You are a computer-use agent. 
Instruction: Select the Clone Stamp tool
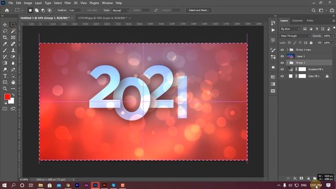[x=13, y=50]
